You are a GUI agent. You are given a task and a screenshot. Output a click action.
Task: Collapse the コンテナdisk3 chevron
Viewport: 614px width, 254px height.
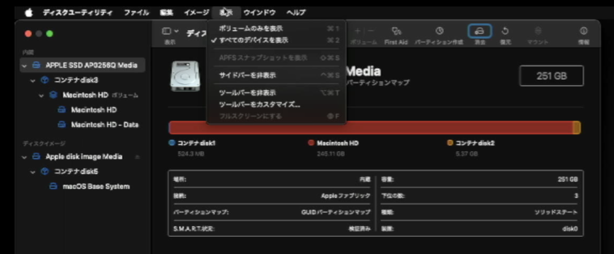coord(33,80)
